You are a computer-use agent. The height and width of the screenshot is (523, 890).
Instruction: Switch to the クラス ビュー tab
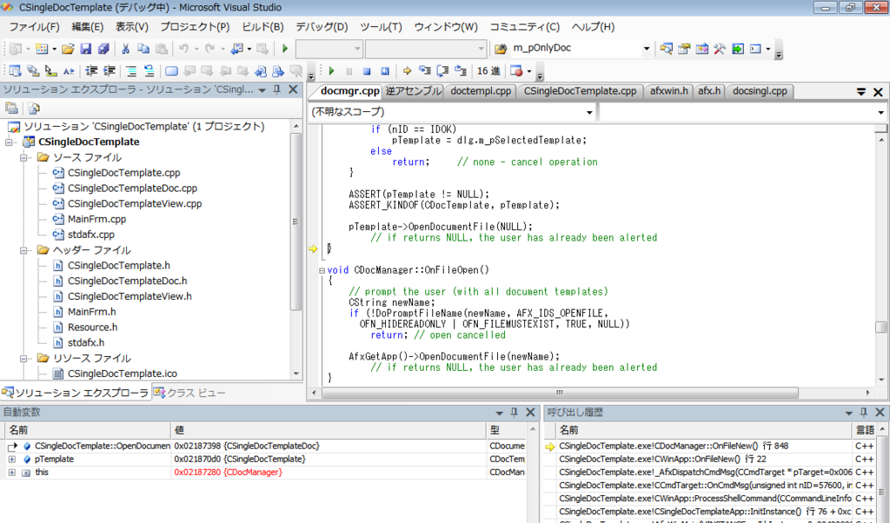point(189,393)
